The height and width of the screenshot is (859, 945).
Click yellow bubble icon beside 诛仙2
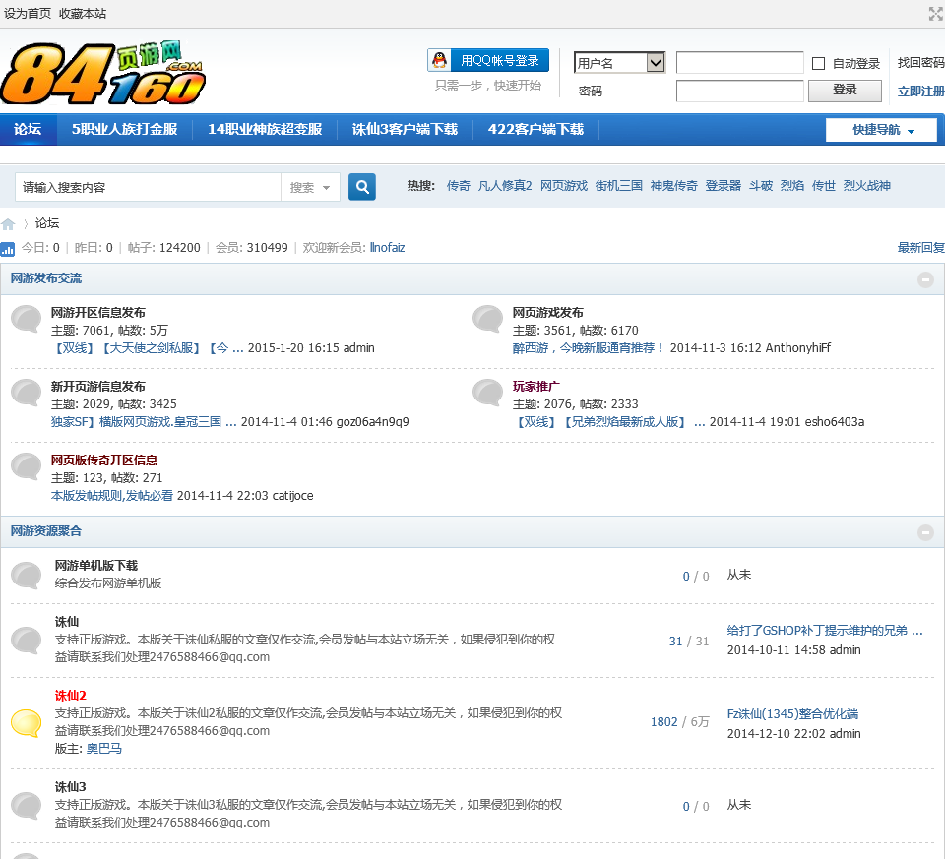pos(27,723)
